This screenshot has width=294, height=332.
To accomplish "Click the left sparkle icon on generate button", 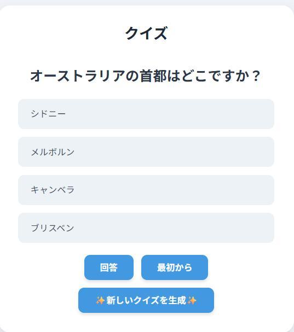I will click(100, 300).
